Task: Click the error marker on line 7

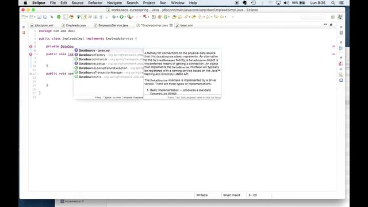Action: pos(30,54)
